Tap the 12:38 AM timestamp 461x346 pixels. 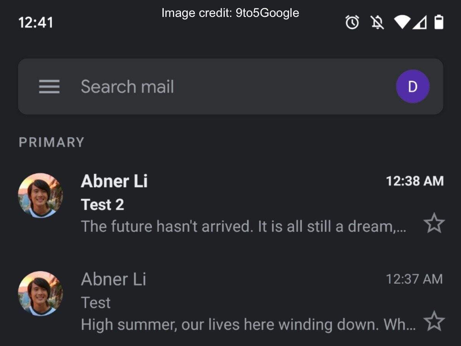(x=415, y=181)
